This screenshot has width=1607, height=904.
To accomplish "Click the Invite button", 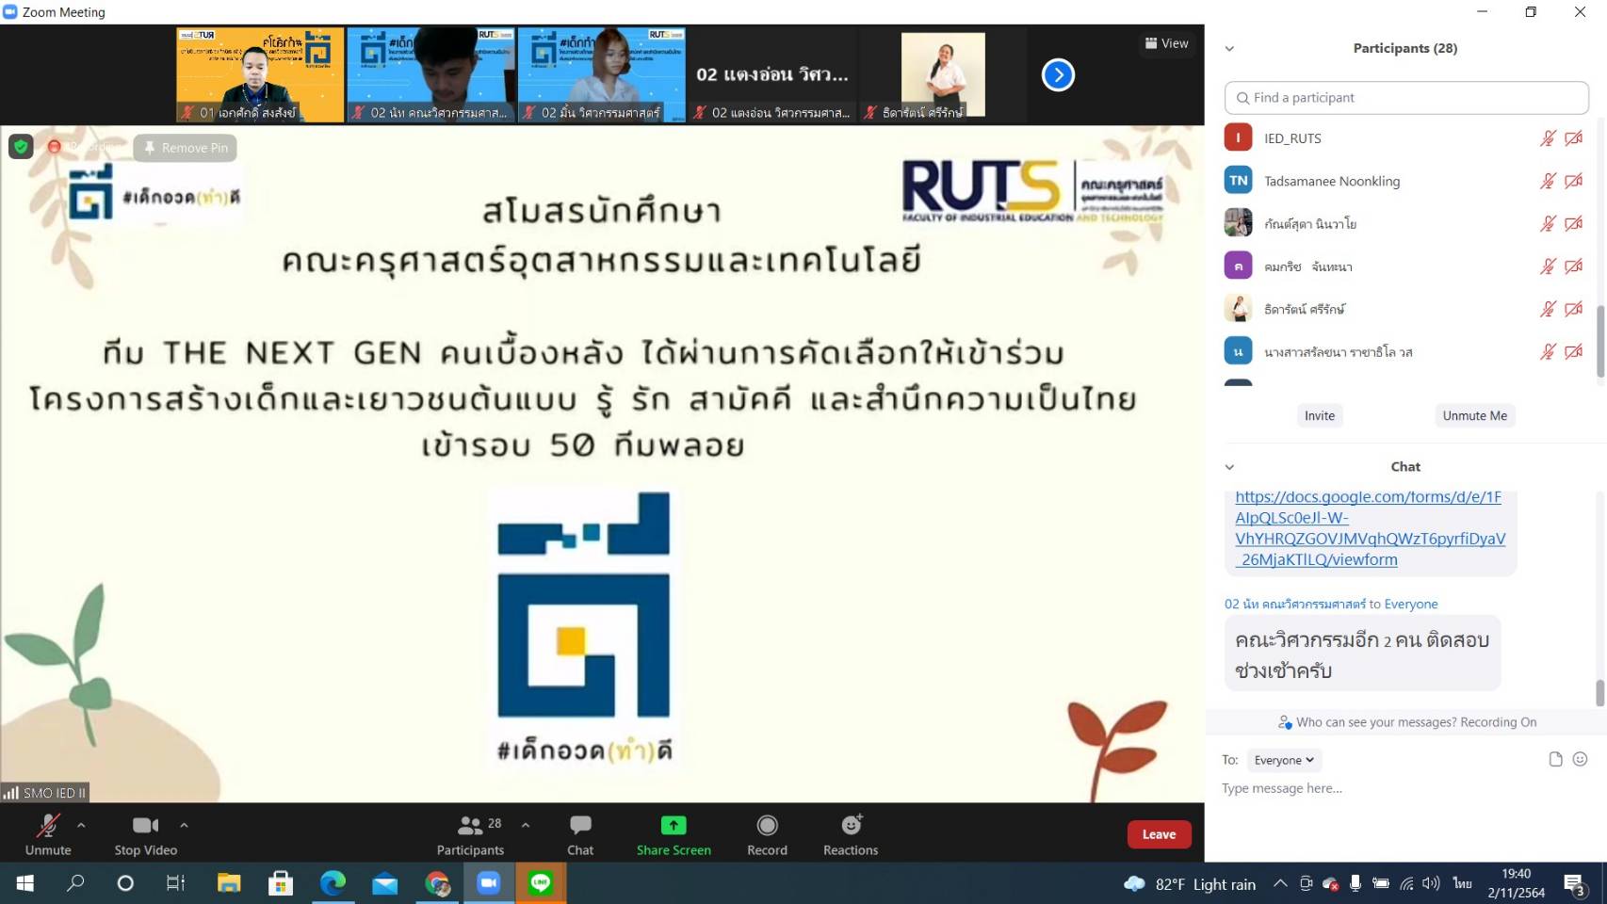I will [x=1319, y=415].
